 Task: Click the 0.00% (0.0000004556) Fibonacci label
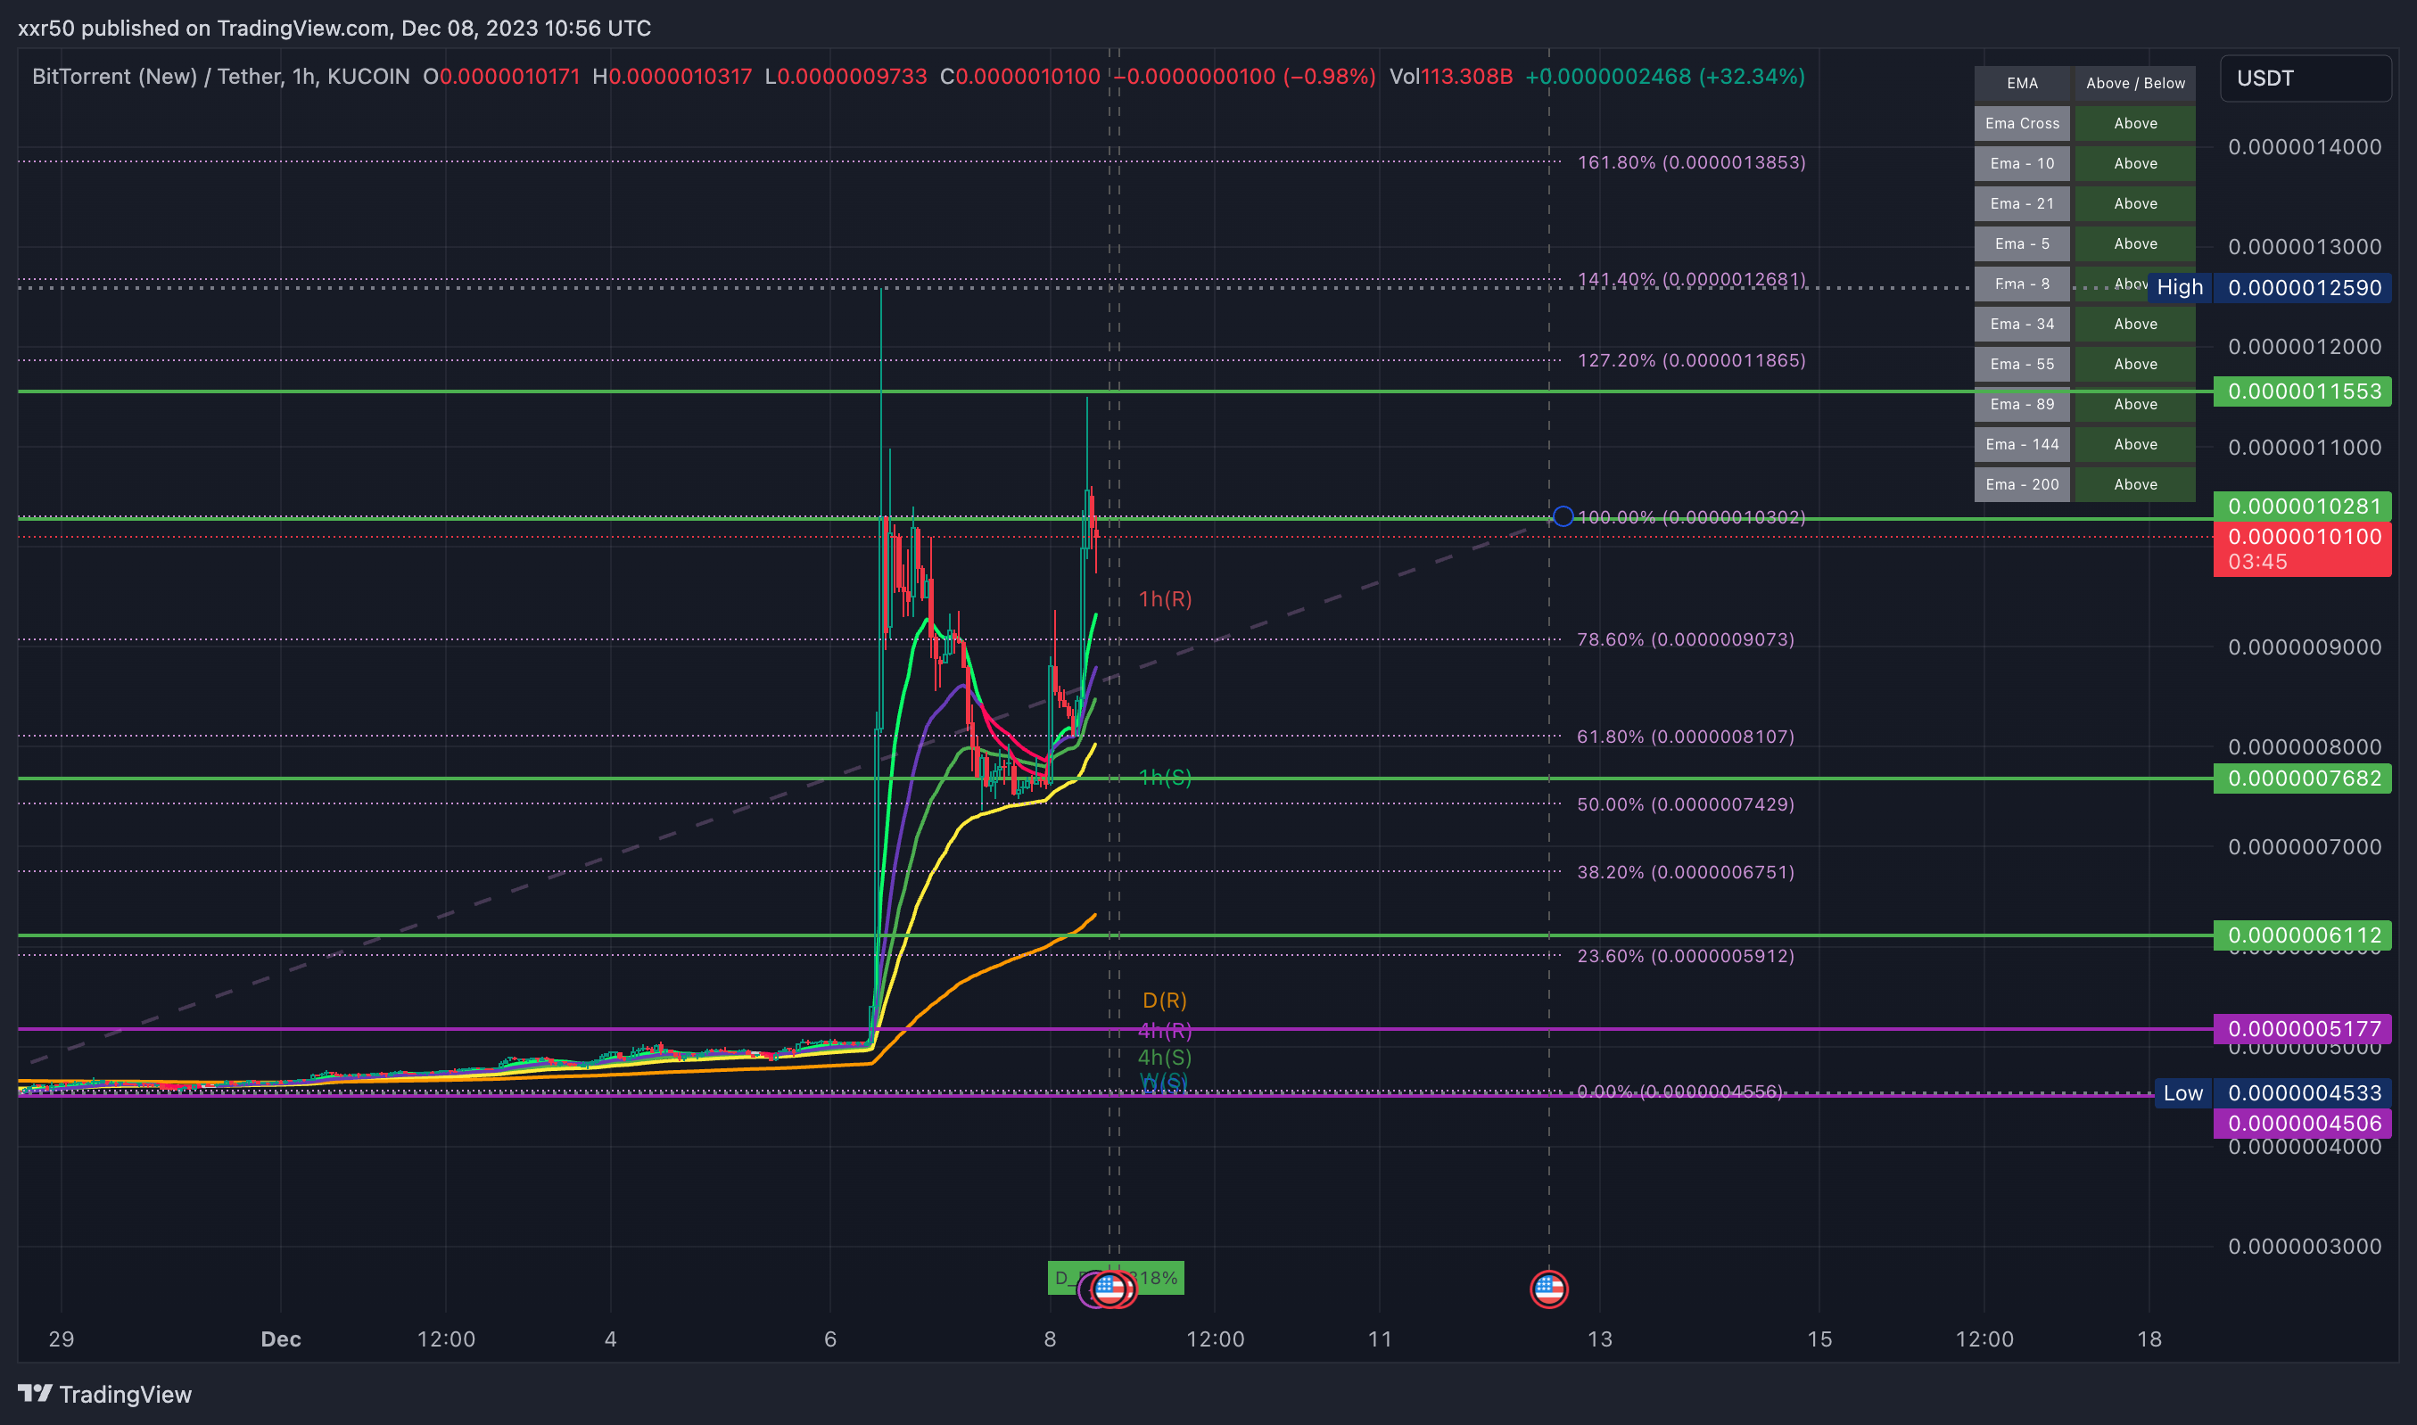pos(1679,1091)
